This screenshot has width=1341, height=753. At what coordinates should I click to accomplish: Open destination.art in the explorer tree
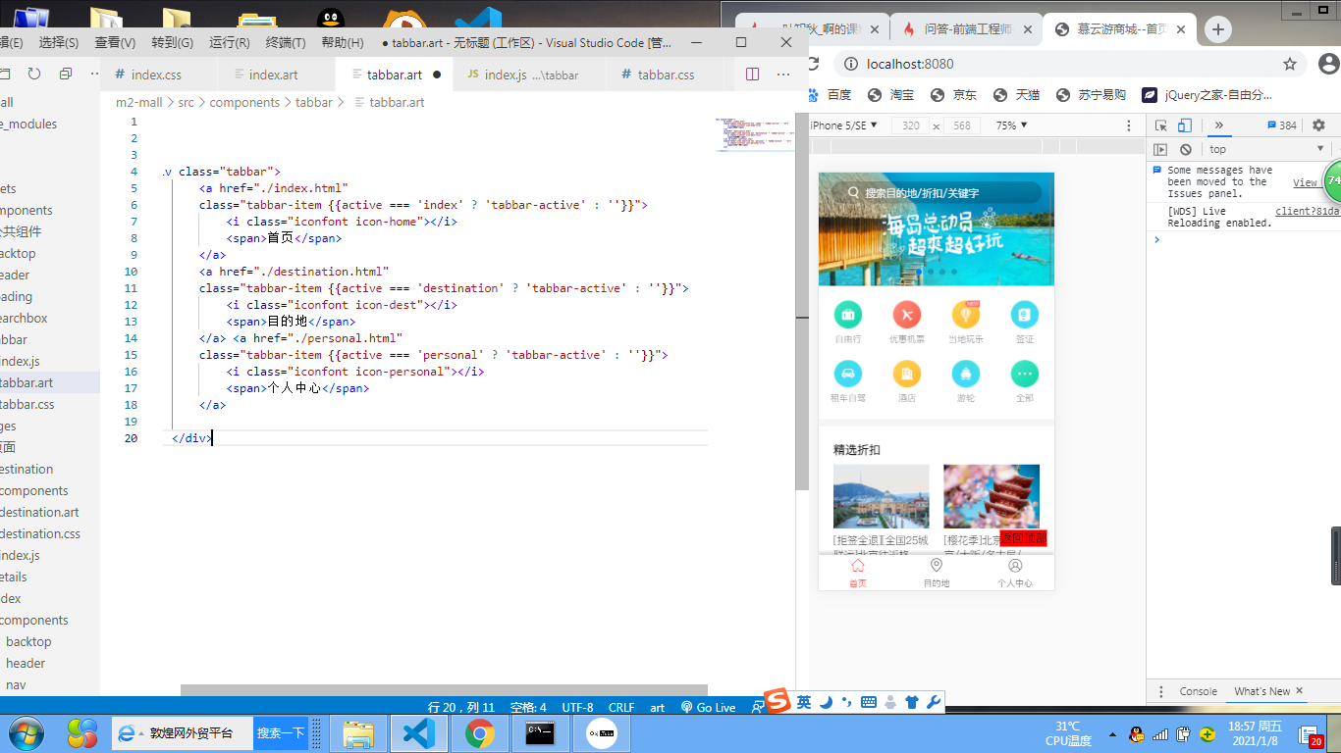pyautogui.click(x=39, y=512)
